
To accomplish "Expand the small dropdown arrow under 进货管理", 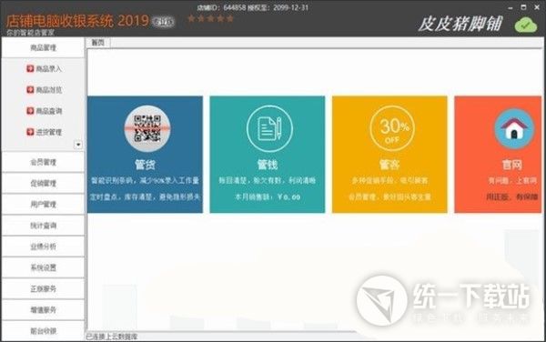I will [78, 145].
